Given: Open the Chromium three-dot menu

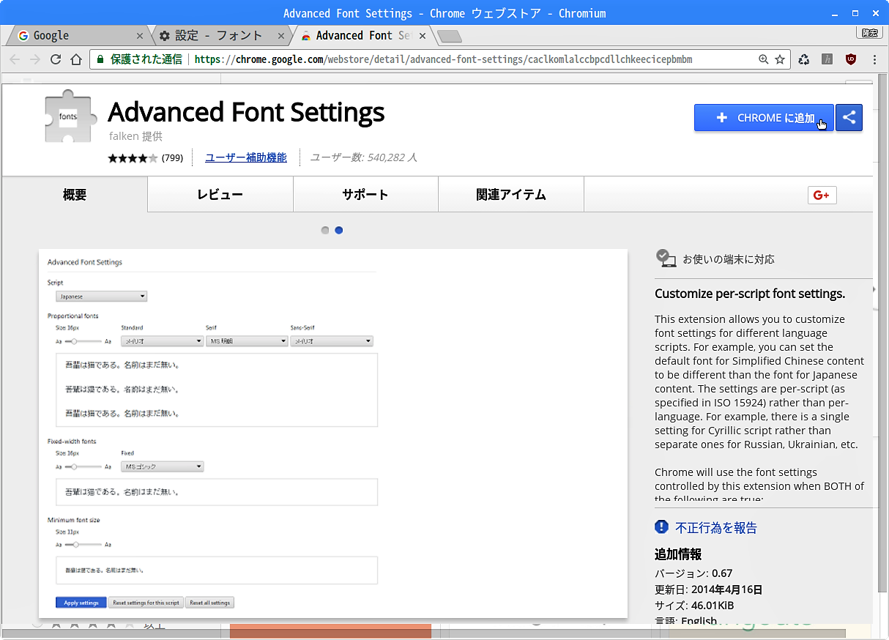Looking at the screenshot, I should click(874, 59).
